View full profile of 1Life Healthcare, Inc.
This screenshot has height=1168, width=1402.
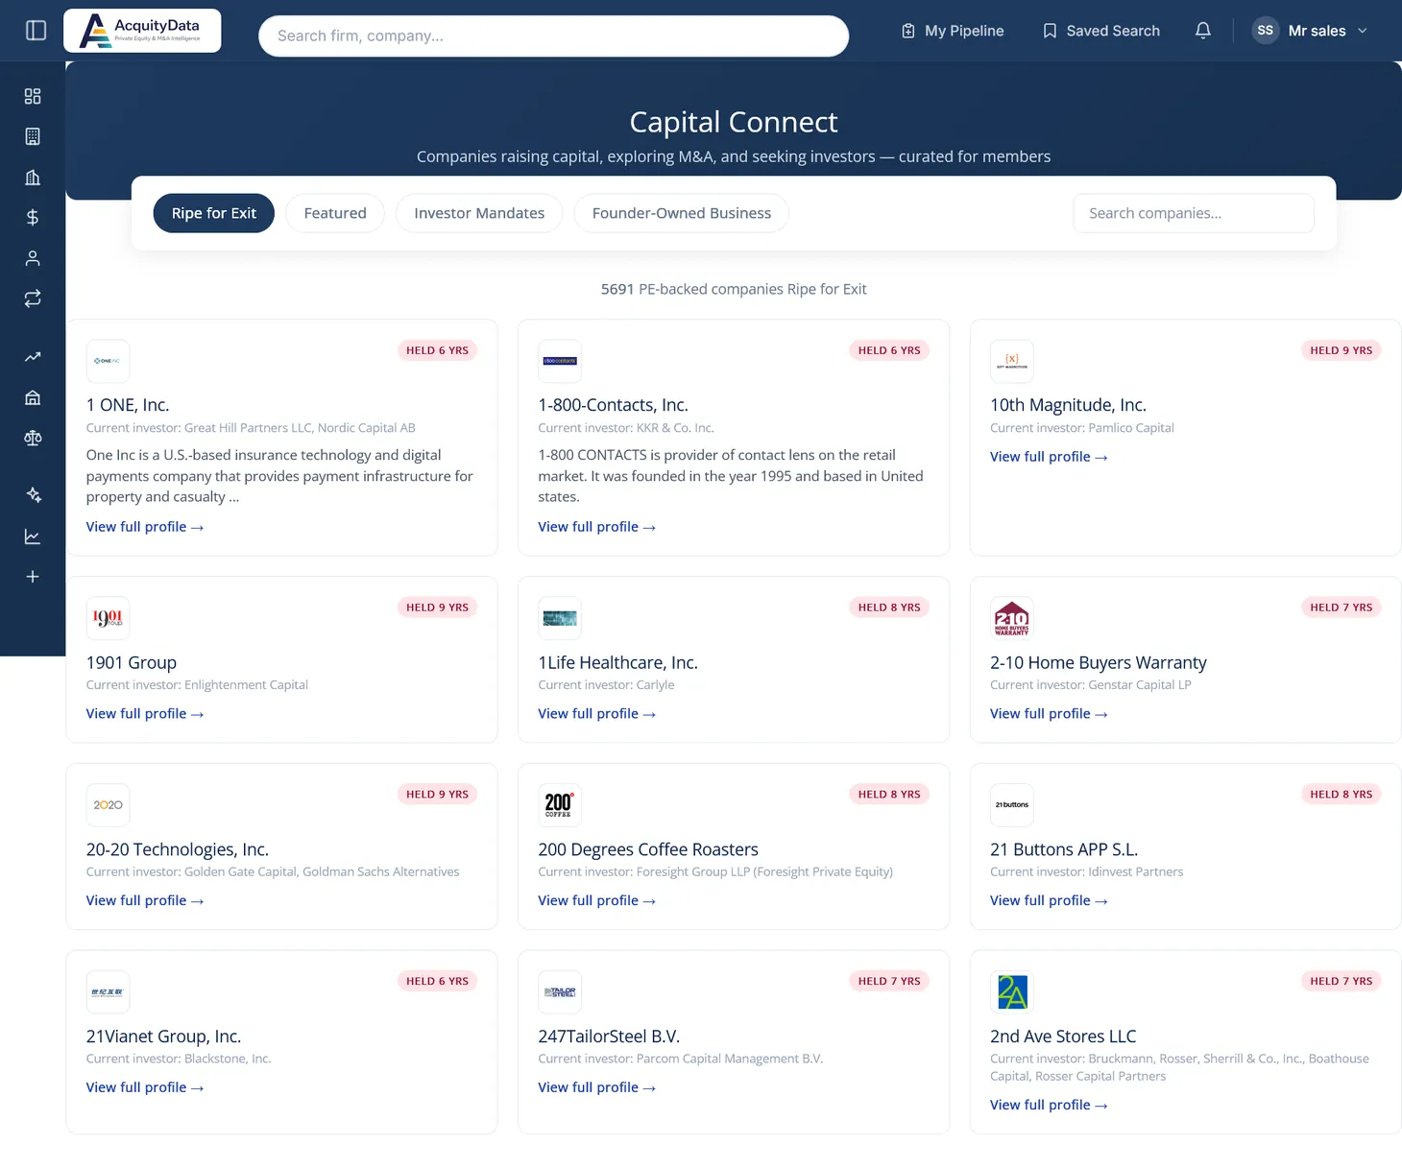tap(597, 714)
